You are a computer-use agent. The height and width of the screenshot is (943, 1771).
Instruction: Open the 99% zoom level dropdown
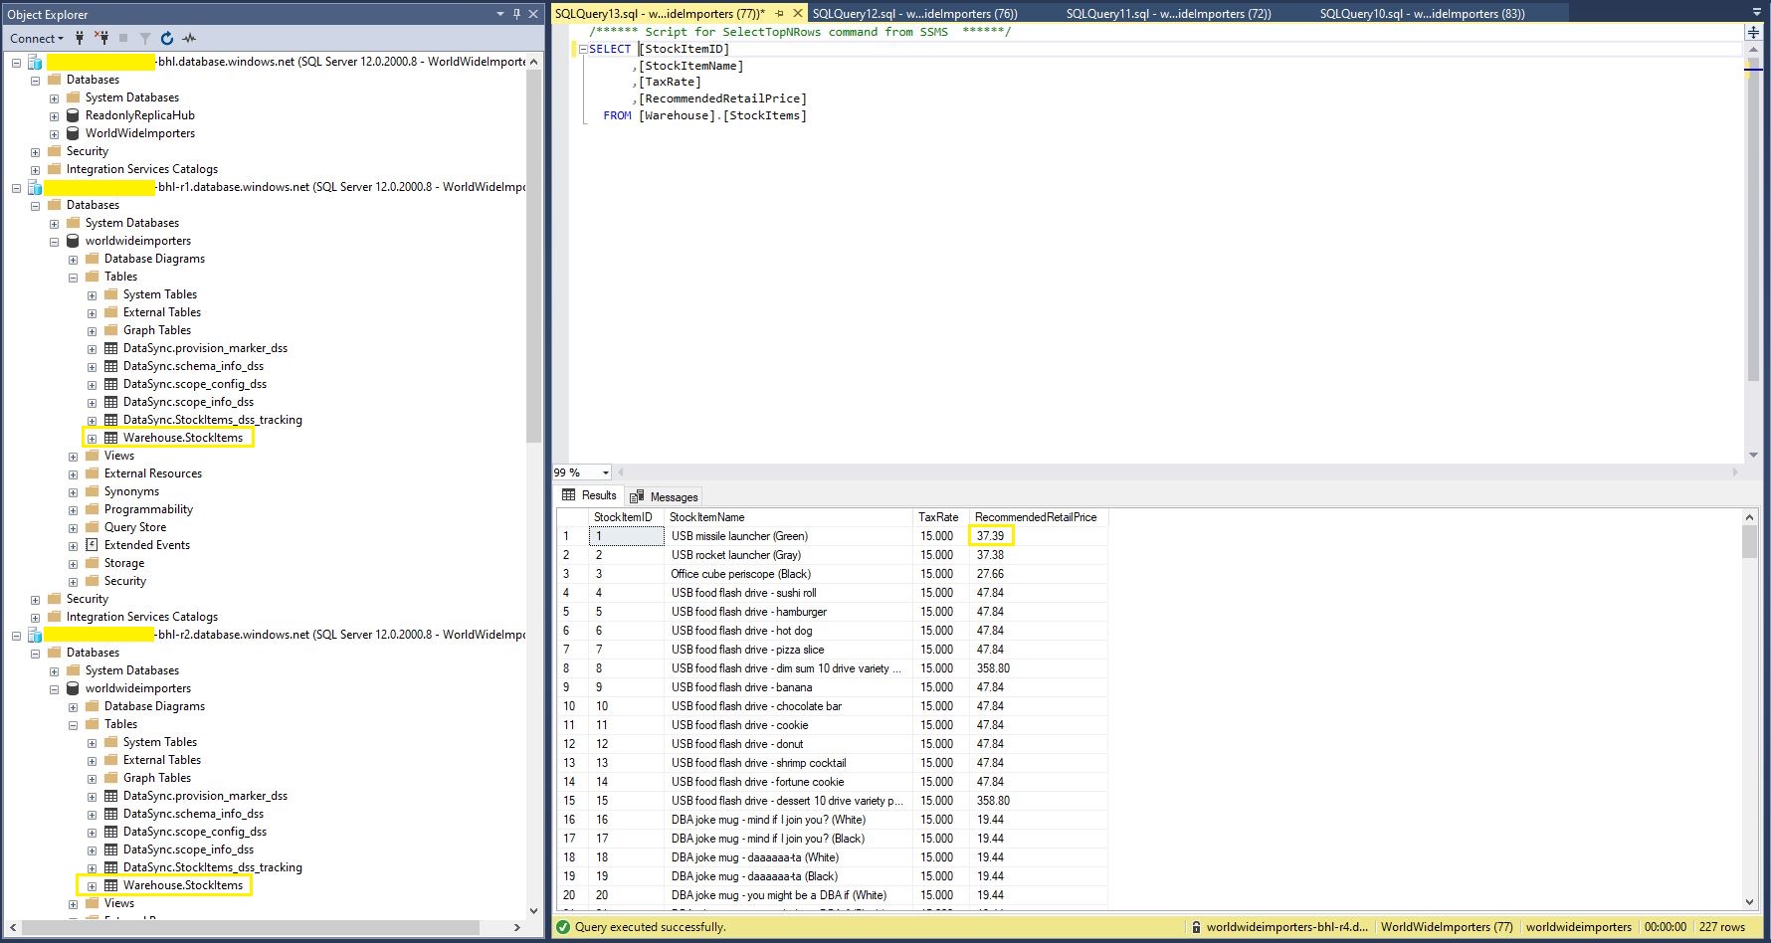point(605,472)
